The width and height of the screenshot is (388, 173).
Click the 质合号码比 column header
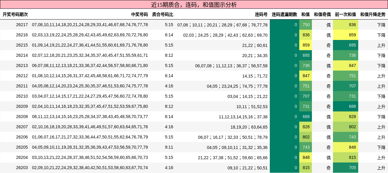(163, 14)
